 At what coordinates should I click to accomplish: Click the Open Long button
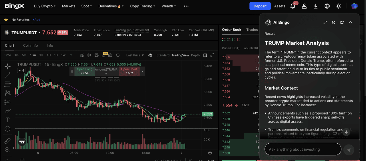click(x=85, y=71)
